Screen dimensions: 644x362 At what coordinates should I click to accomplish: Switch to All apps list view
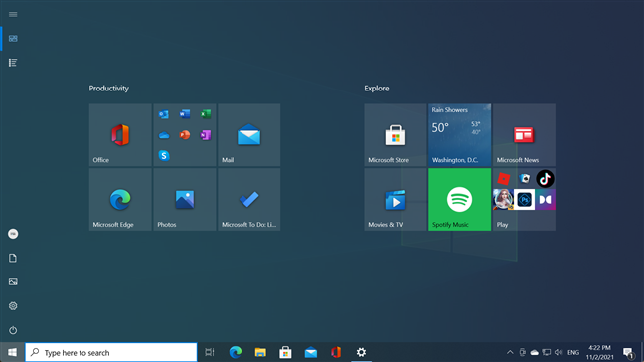13,63
